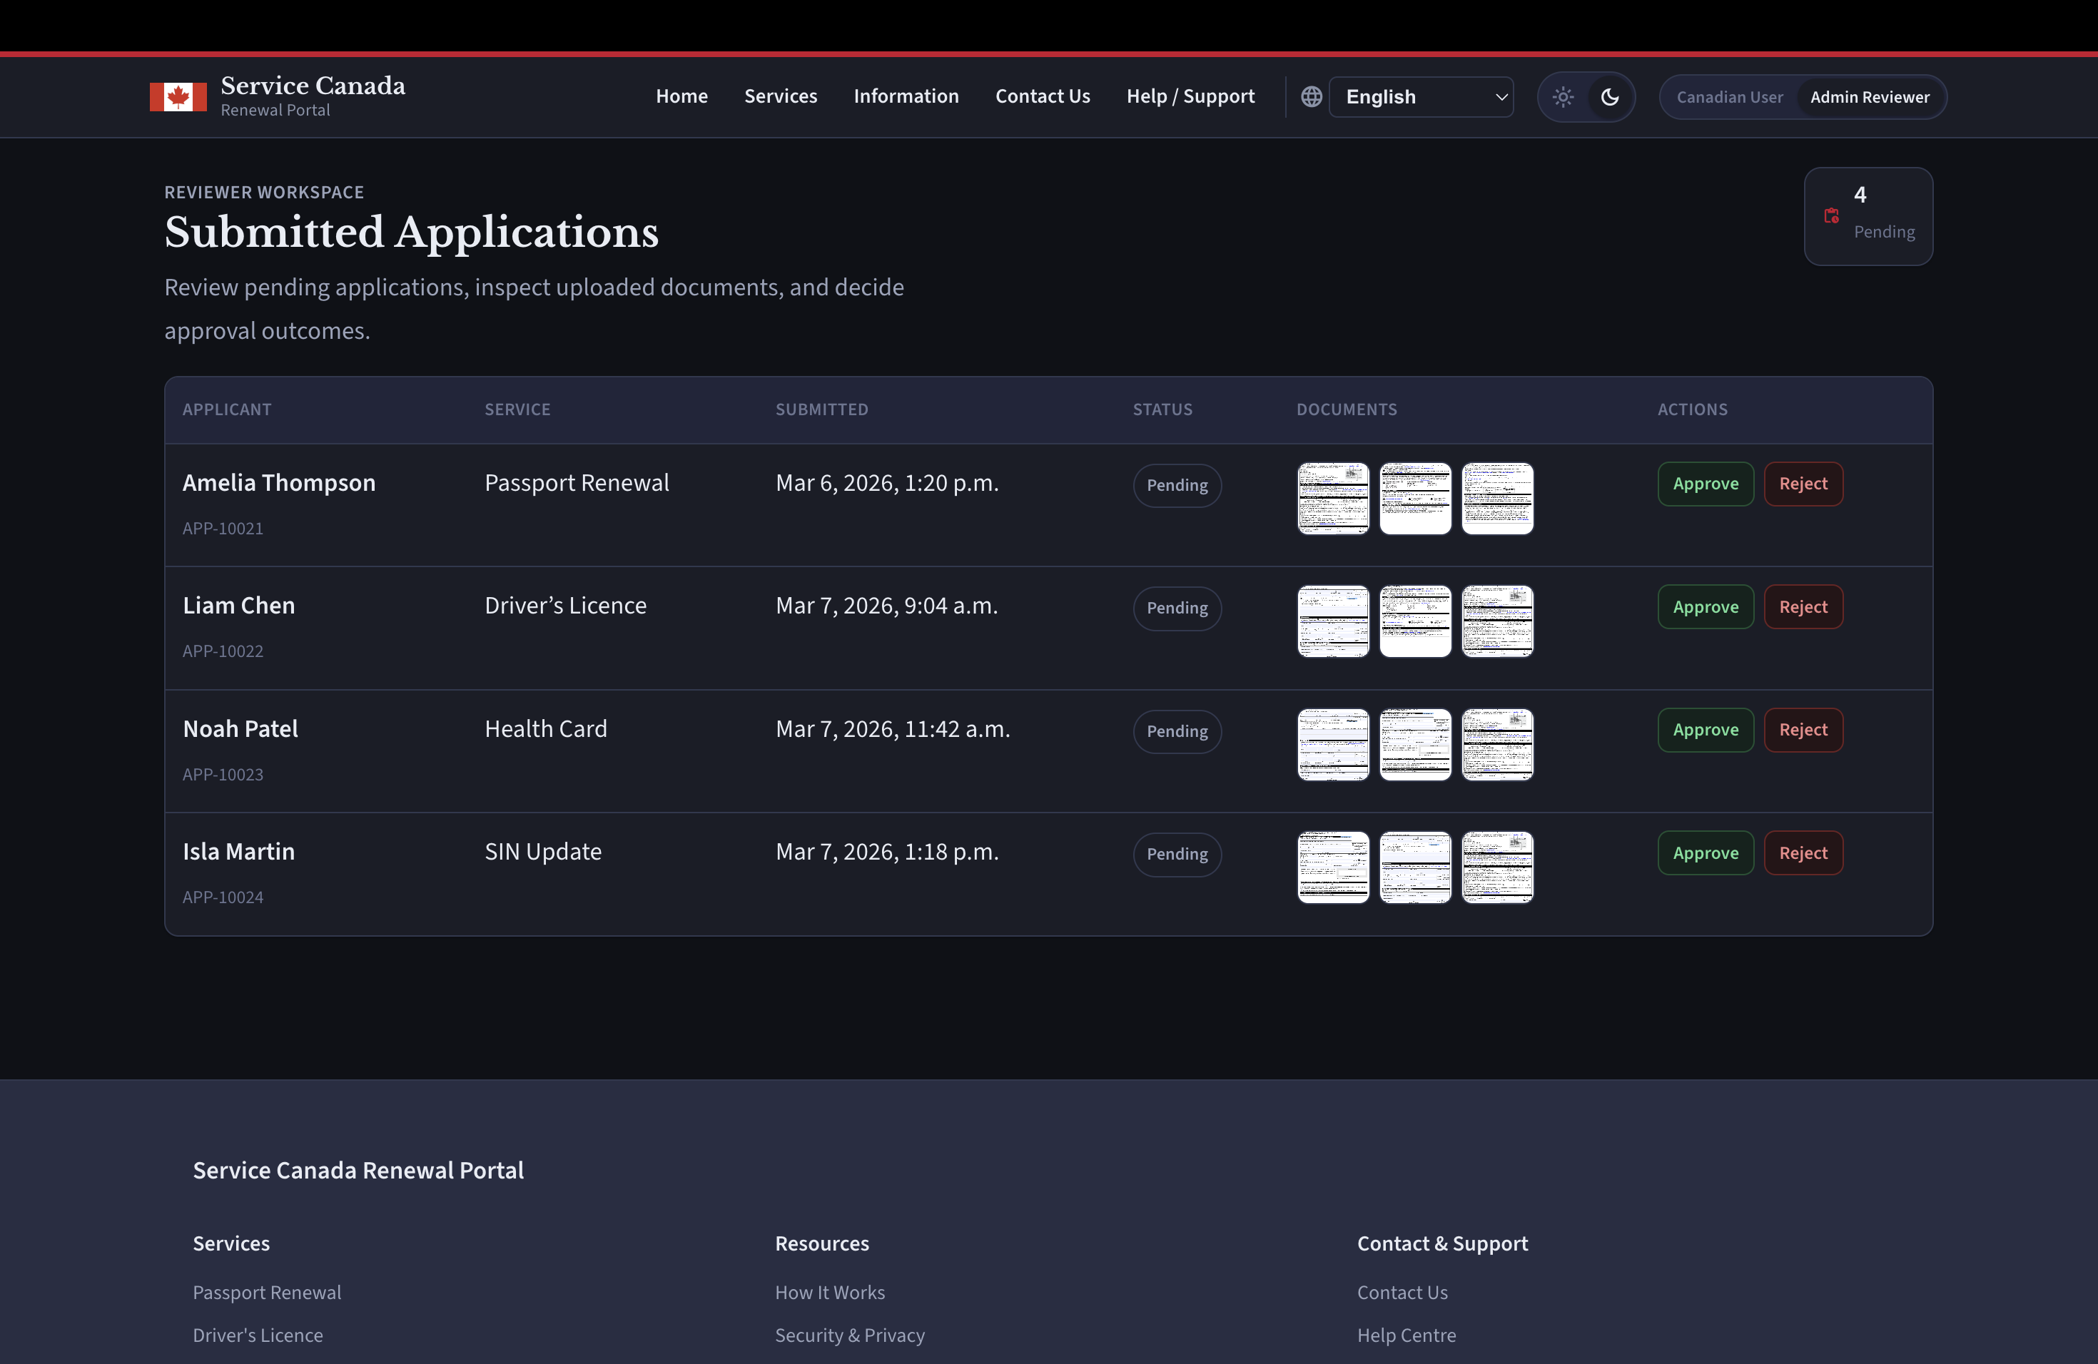
Task: Switch to Canadian User role
Action: (x=1728, y=97)
